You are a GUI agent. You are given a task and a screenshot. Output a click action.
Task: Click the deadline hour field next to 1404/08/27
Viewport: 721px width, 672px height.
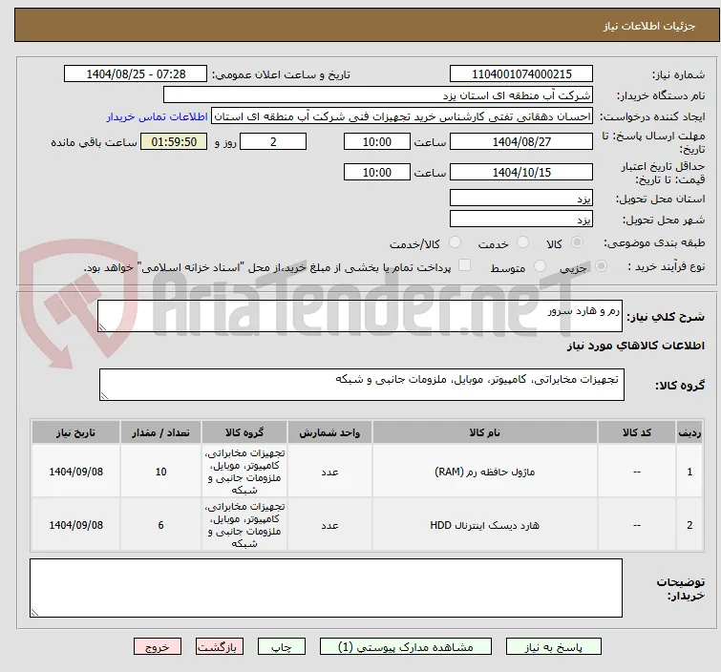coord(377,141)
